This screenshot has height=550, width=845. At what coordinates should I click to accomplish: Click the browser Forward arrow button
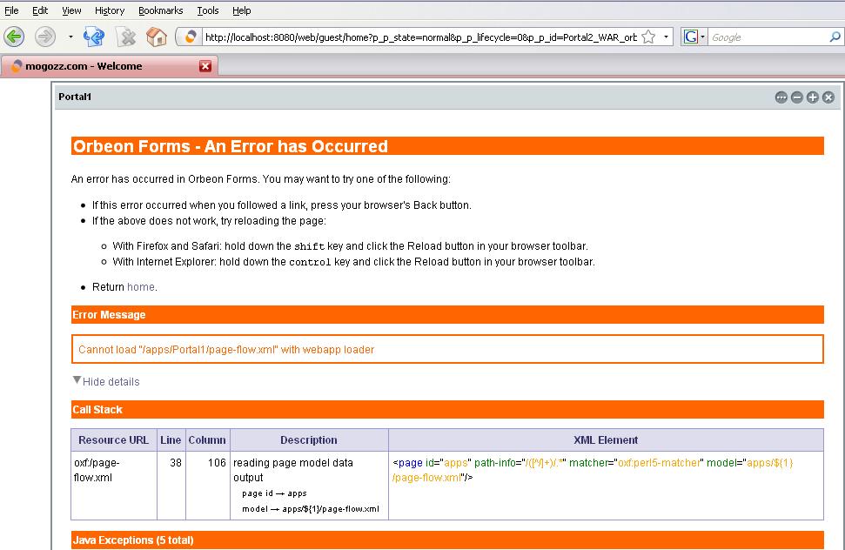(x=44, y=37)
